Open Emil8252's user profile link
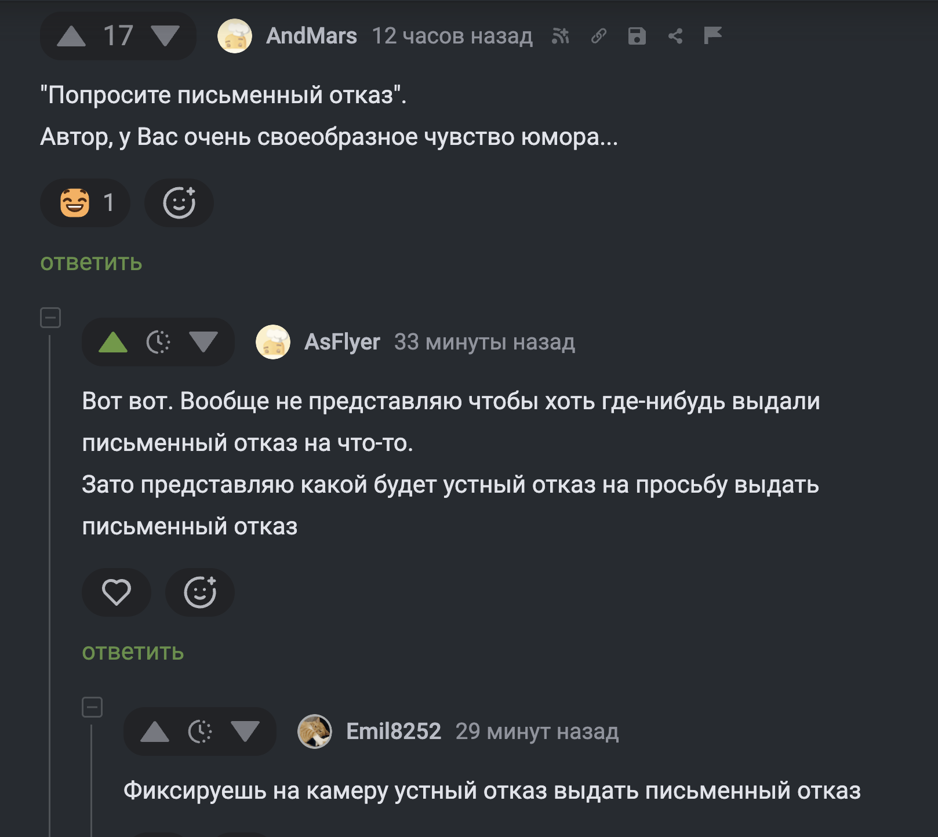Viewport: 938px width, 837px height. [x=393, y=732]
